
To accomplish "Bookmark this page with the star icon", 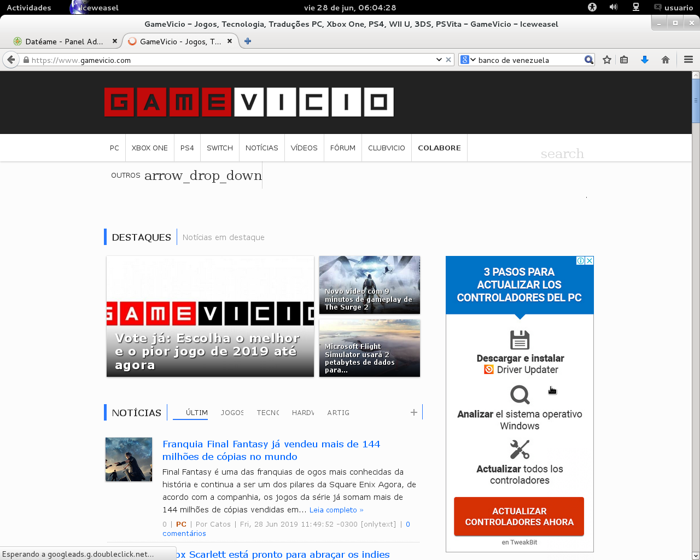I will tap(606, 60).
